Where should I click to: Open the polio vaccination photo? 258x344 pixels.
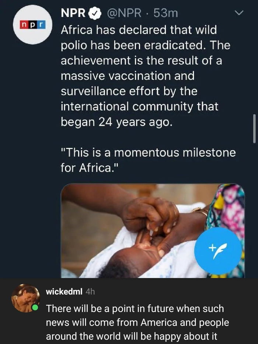(153, 231)
